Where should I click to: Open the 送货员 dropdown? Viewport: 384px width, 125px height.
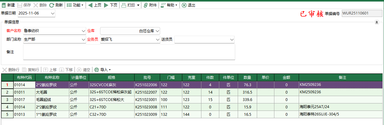point(232,39)
